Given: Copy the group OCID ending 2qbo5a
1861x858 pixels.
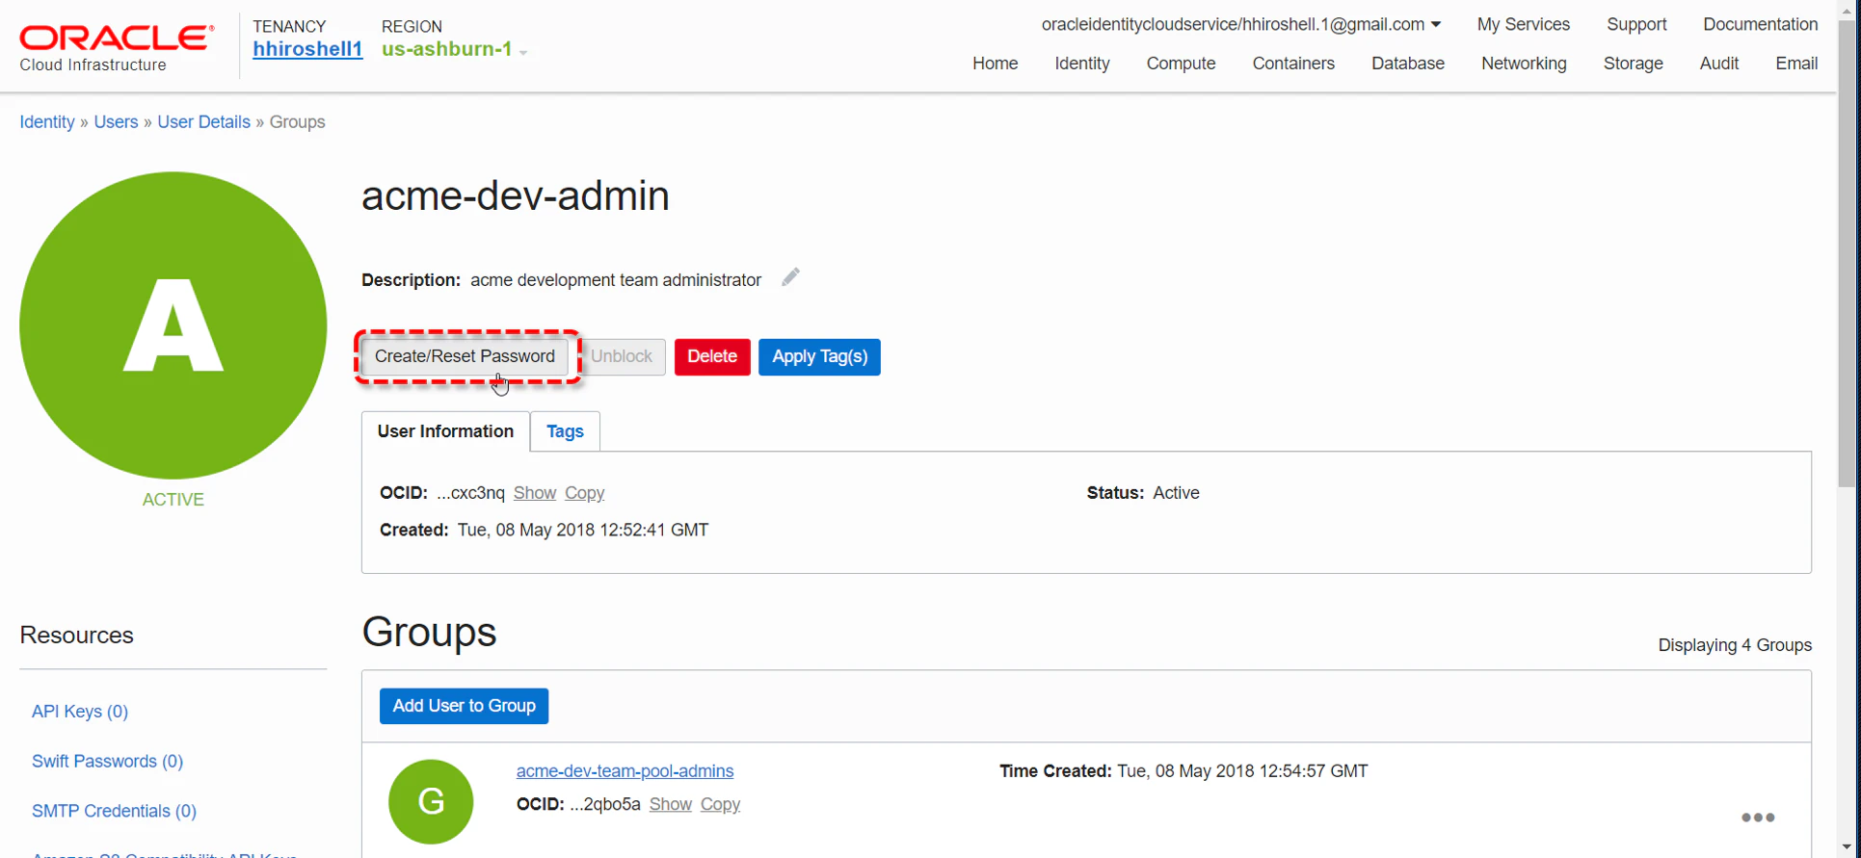Looking at the screenshot, I should pos(720,804).
